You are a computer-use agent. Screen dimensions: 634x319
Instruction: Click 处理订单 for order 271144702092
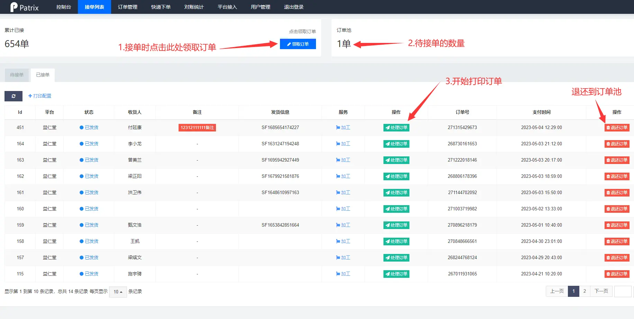tap(396, 193)
